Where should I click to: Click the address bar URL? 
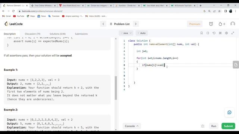pyautogui.click(x=42, y=11)
